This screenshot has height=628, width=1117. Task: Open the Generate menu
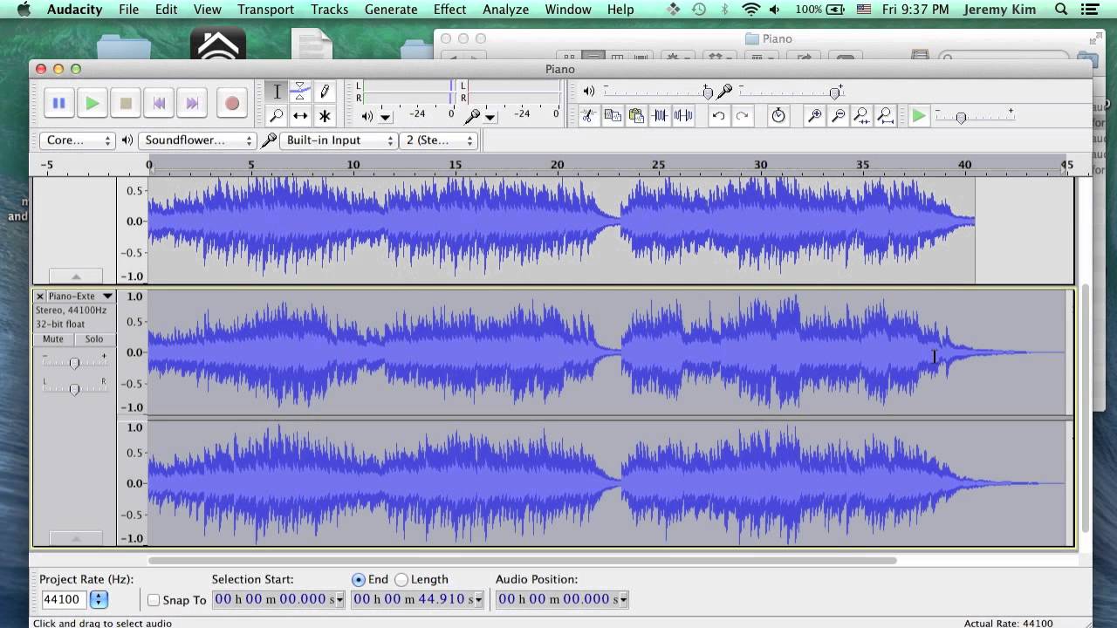[391, 10]
